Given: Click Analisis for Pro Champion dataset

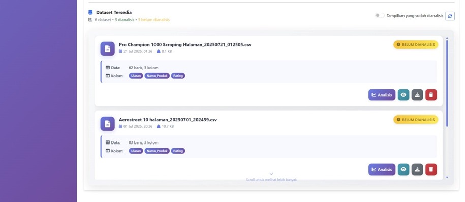Looking at the screenshot, I should point(382,95).
